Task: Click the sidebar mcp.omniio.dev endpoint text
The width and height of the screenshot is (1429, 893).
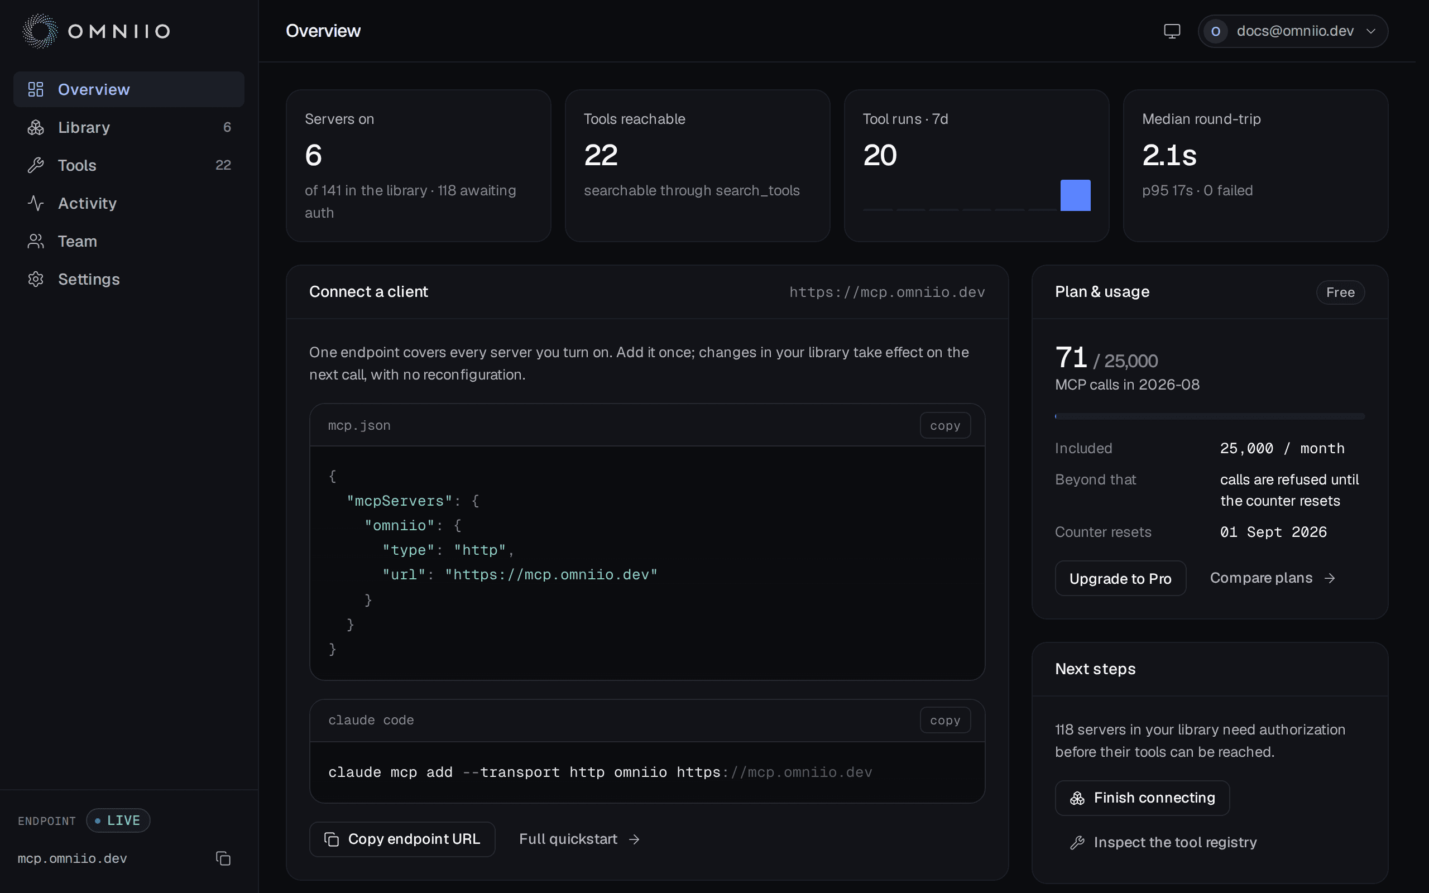Action: [x=72, y=858]
